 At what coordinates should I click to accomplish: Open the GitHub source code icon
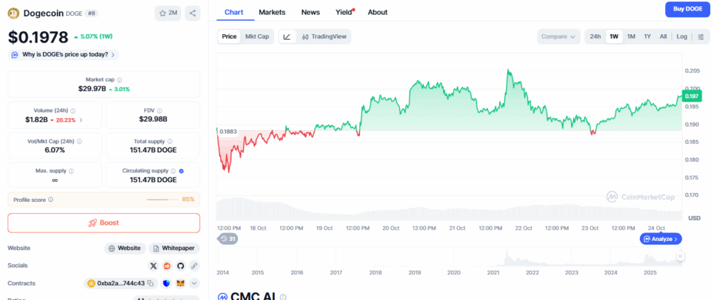click(x=180, y=265)
